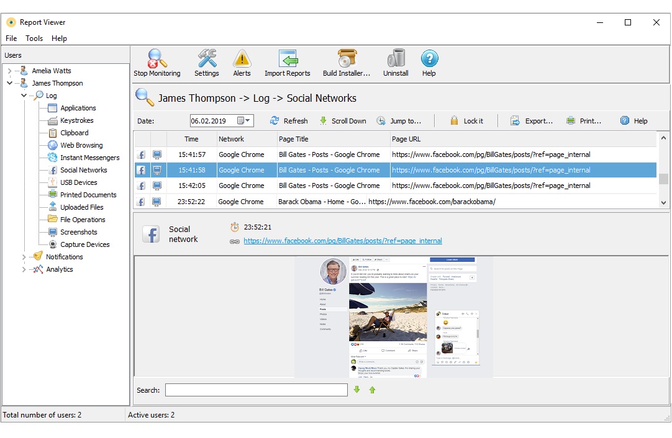Open the Applications log category
The image size is (672, 438).
78,108
